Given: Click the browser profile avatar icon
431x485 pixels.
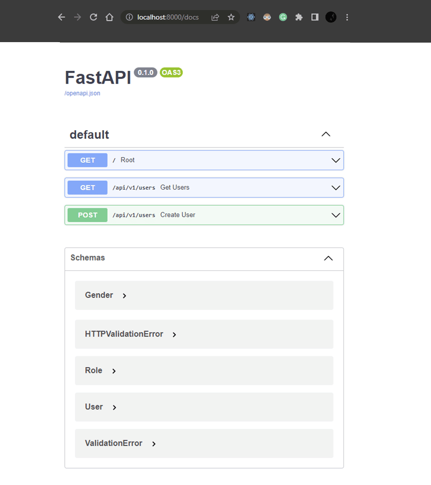Looking at the screenshot, I should [x=330, y=17].
